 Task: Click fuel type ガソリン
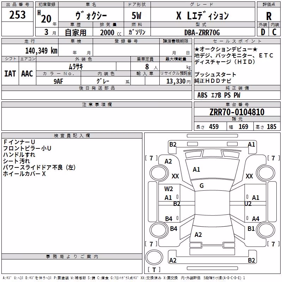137,32
